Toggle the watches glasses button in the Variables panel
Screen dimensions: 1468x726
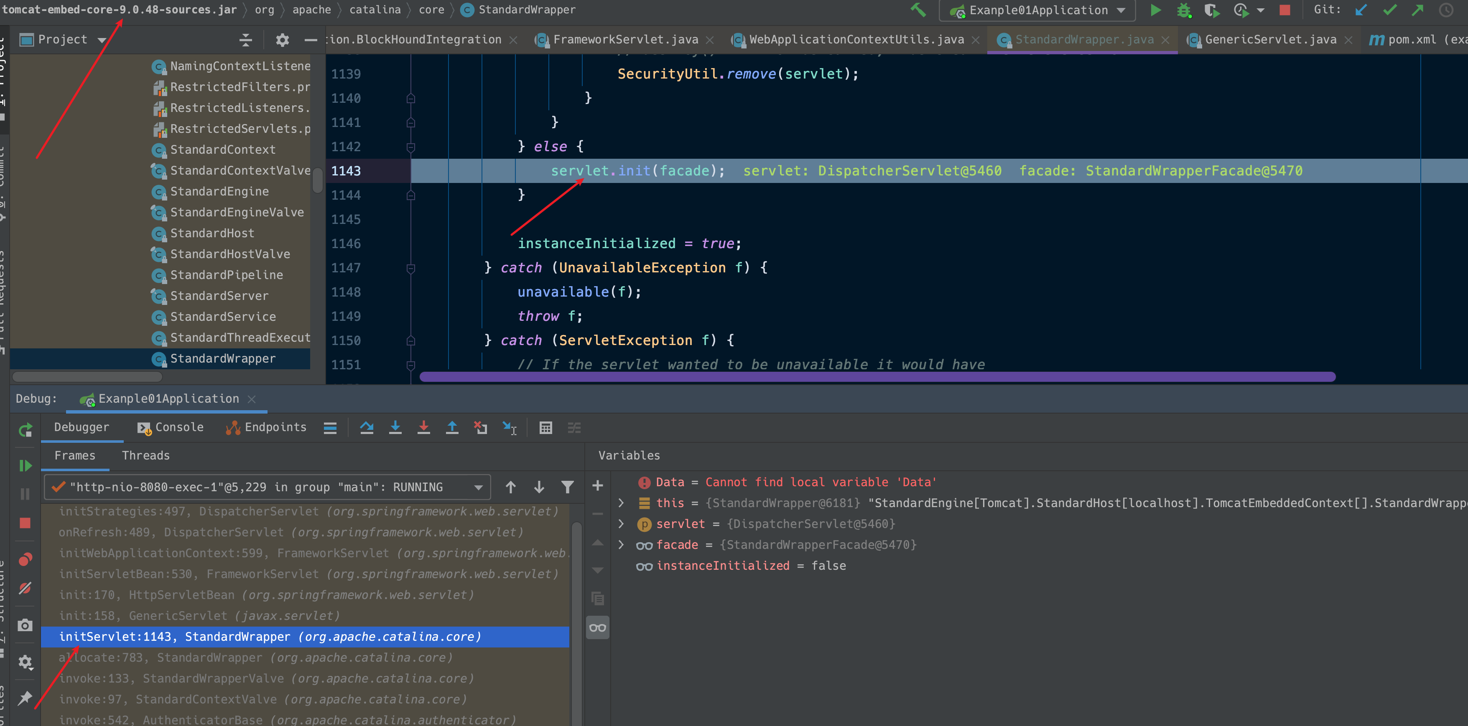click(597, 627)
